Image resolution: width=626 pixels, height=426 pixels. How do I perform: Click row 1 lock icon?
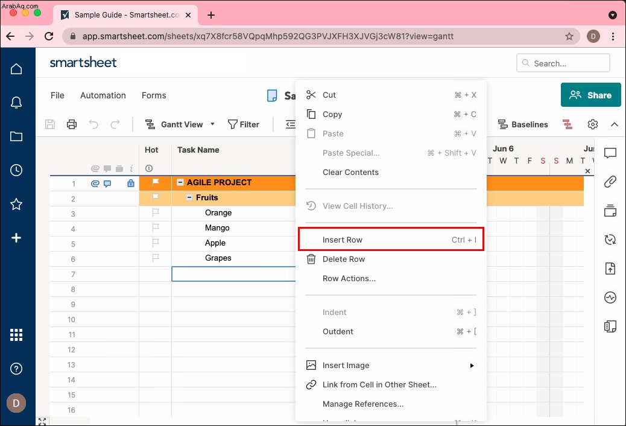(x=130, y=183)
